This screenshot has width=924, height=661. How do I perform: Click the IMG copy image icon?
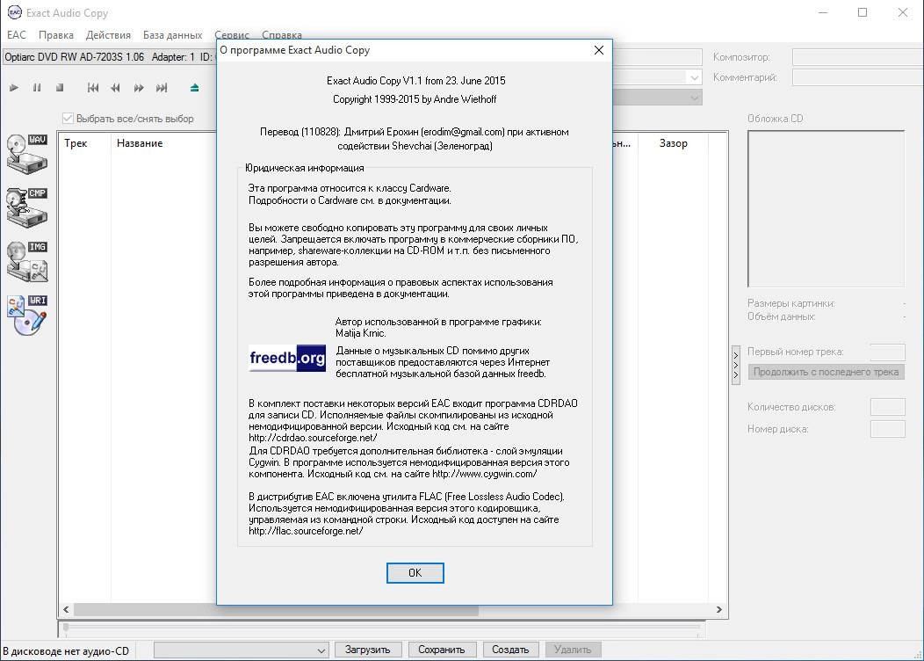point(27,262)
